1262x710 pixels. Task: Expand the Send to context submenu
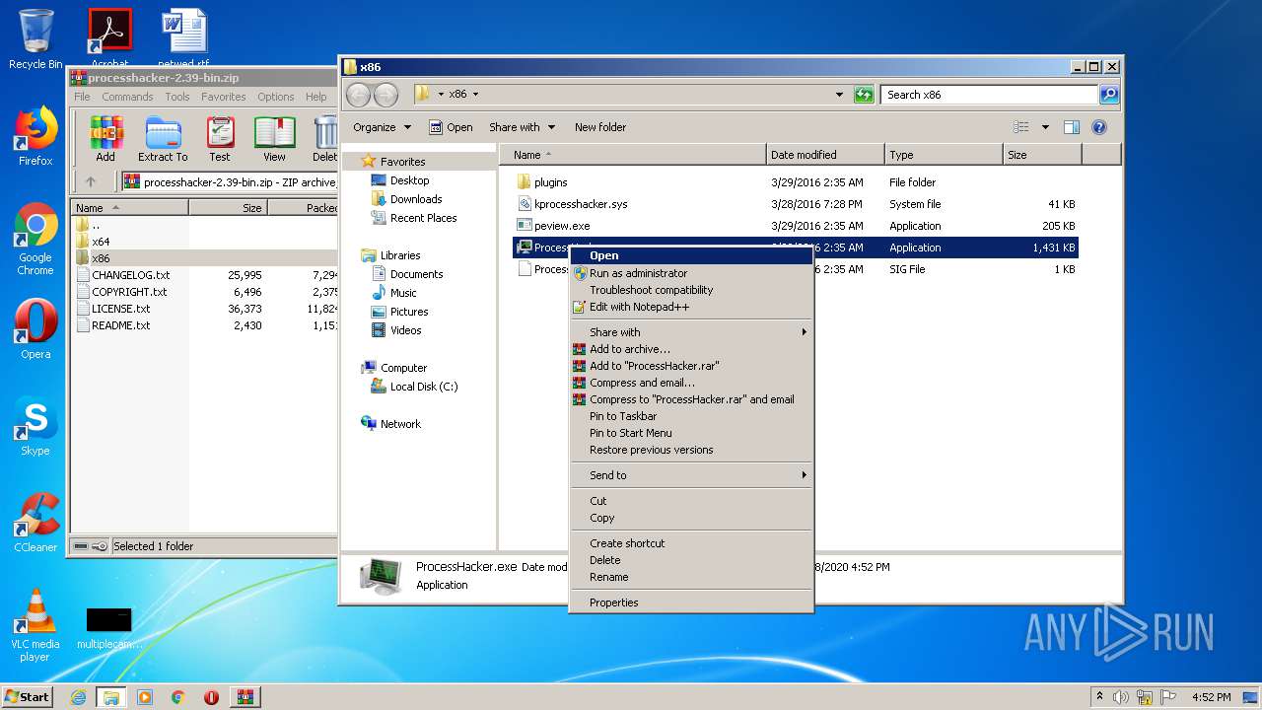(691, 475)
